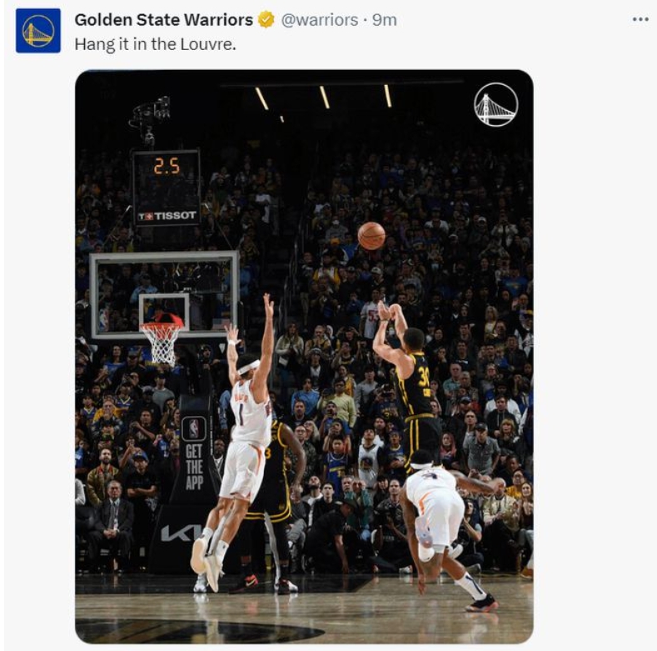657x651 pixels.
Task: Click the @warriors handle
Action: click(320, 20)
